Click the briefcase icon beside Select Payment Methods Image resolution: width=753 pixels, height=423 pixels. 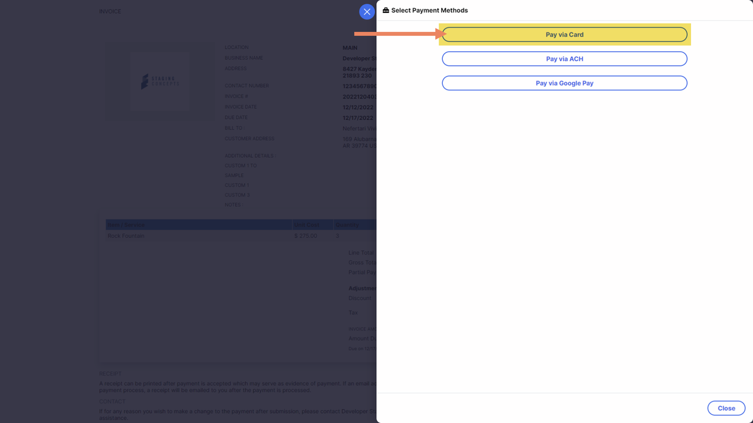click(x=386, y=11)
